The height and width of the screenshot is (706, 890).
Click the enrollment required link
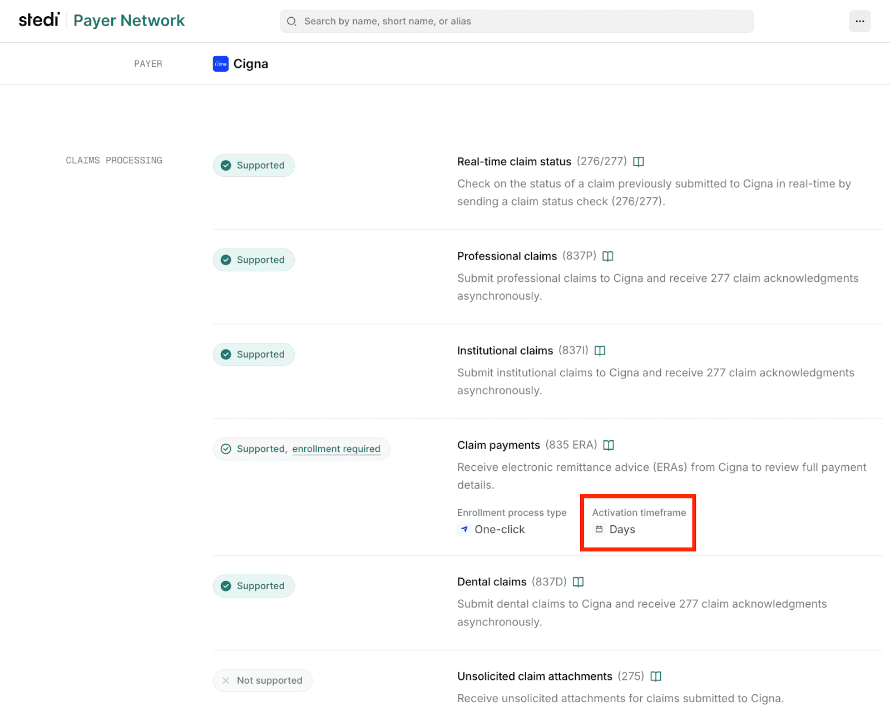(337, 449)
